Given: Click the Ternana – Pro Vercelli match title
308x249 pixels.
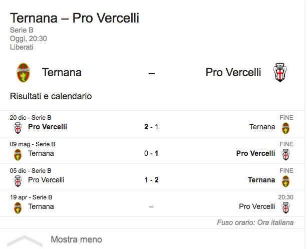Looking at the screenshot, I should [x=75, y=19].
